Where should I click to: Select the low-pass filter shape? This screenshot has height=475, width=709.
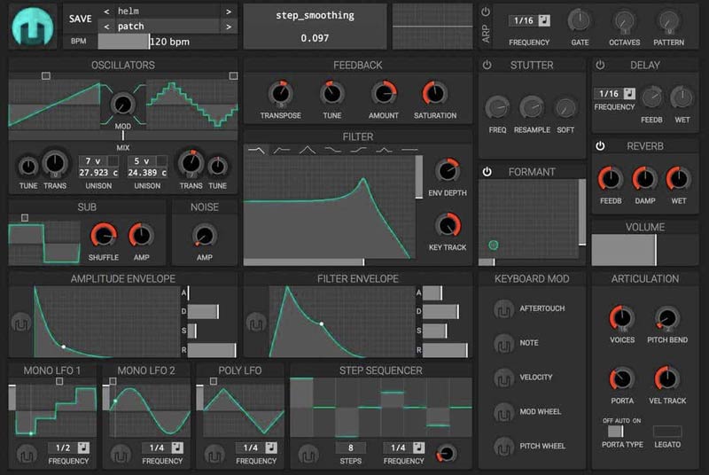pos(256,150)
